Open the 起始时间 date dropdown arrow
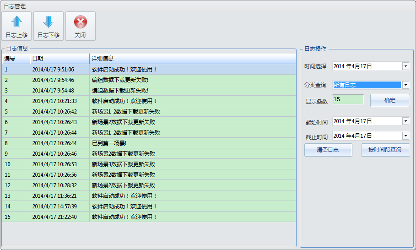Image resolution: width=416 pixels, height=250 pixels. pos(405,121)
